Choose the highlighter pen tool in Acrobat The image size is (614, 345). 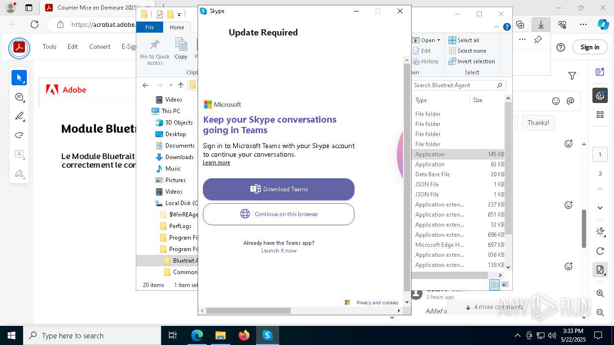[19, 116]
